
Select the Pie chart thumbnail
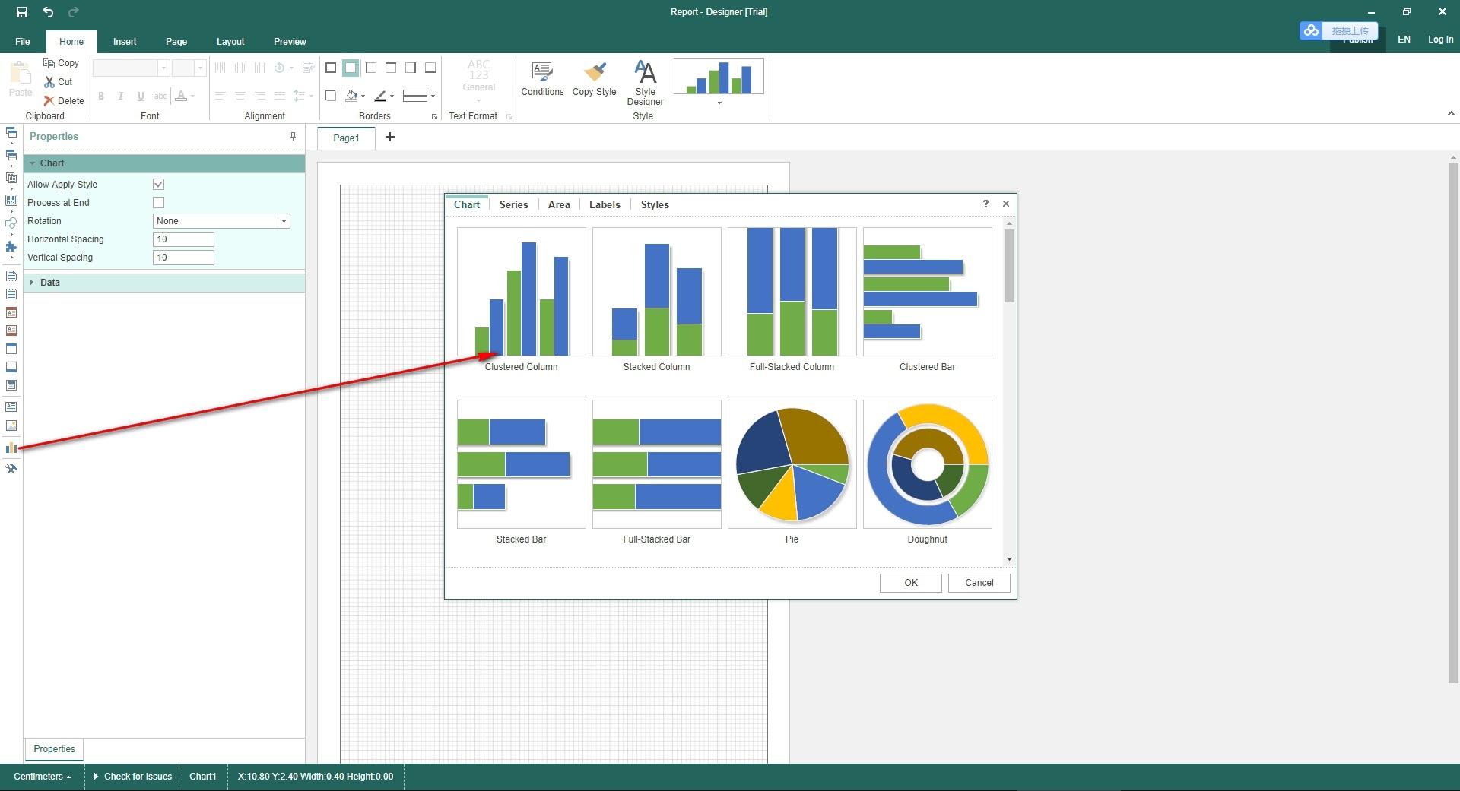pyautogui.click(x=792, y=465)
